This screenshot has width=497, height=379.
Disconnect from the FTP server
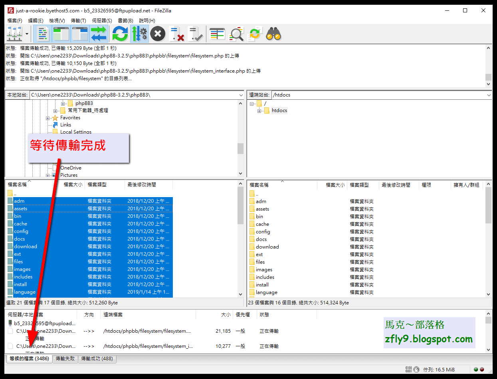[x=177, y=34]
